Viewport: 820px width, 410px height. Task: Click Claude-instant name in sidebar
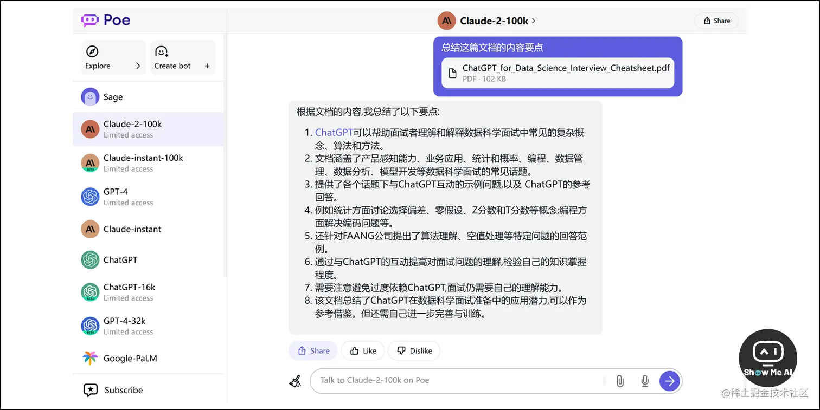(x=132, y=229)
